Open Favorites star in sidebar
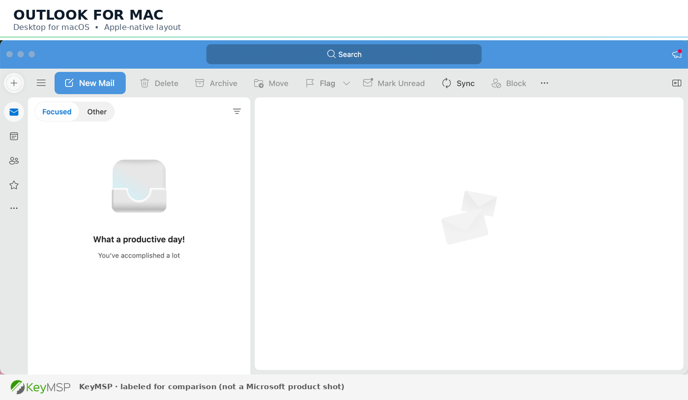Viewport: 688px width, 400px height. coord(14,185)
